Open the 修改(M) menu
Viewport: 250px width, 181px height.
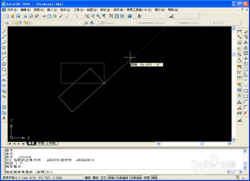[x=118, y=10]
